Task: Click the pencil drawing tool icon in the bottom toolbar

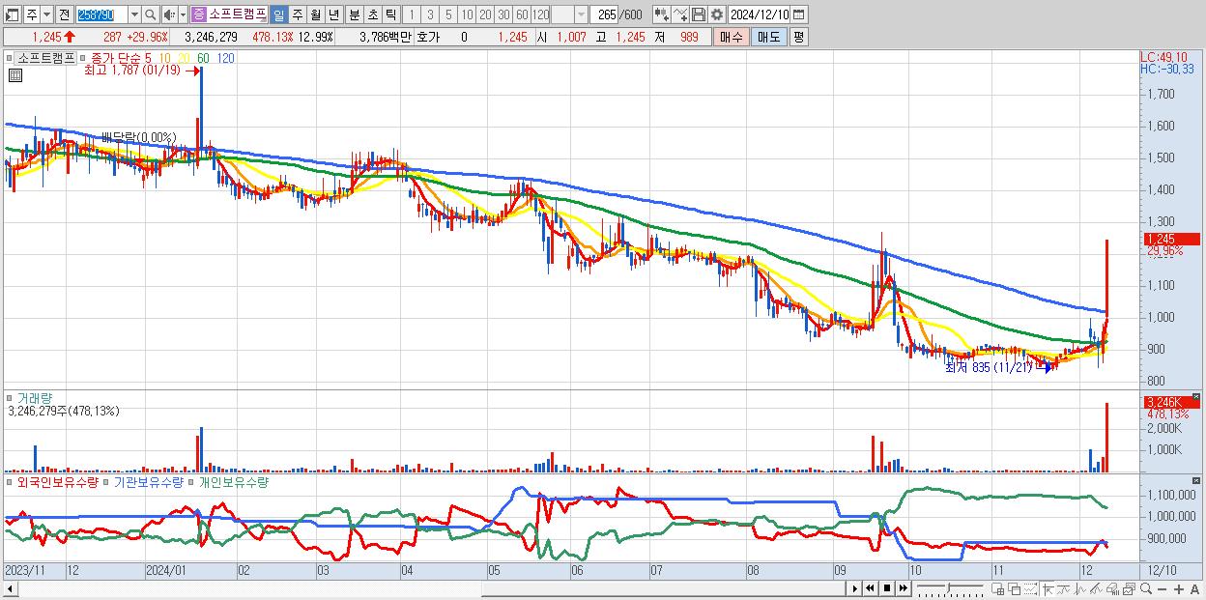Action: pyautogui.click(x=1096, y=588)
